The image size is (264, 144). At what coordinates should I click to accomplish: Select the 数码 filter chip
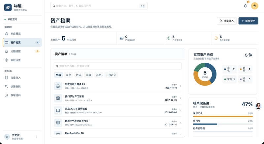tap(79, 75)
